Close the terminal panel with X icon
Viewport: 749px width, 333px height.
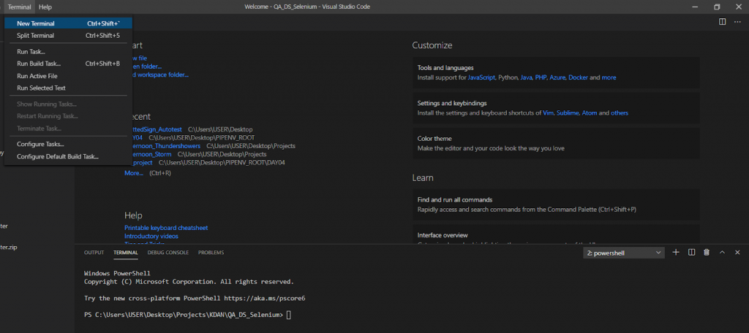[737, 253]
